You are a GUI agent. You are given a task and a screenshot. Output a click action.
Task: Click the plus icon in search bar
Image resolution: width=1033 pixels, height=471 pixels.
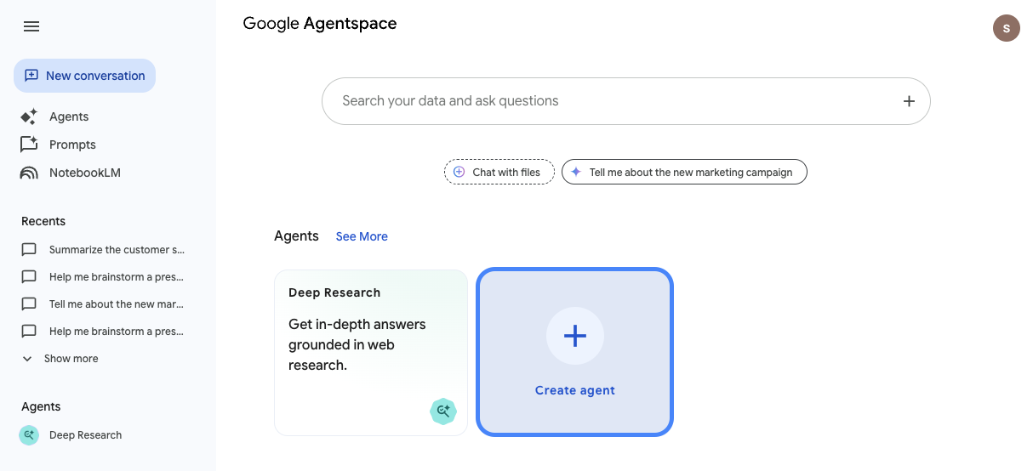tap(909, 101)
